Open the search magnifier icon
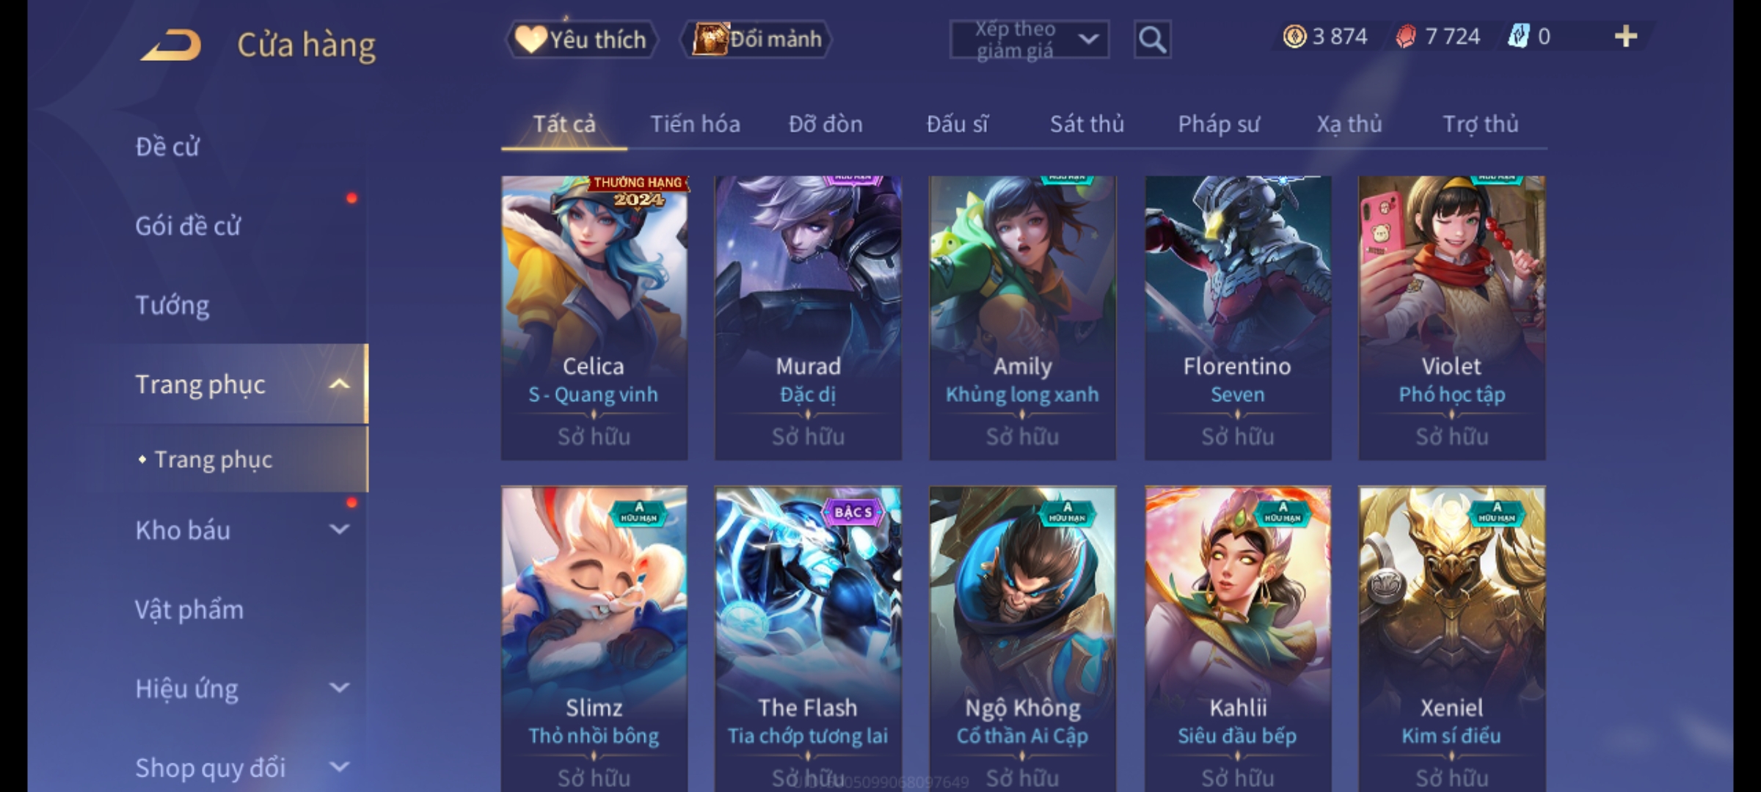This screenshot has height=792, width=1761. [x=1152, y=40]
